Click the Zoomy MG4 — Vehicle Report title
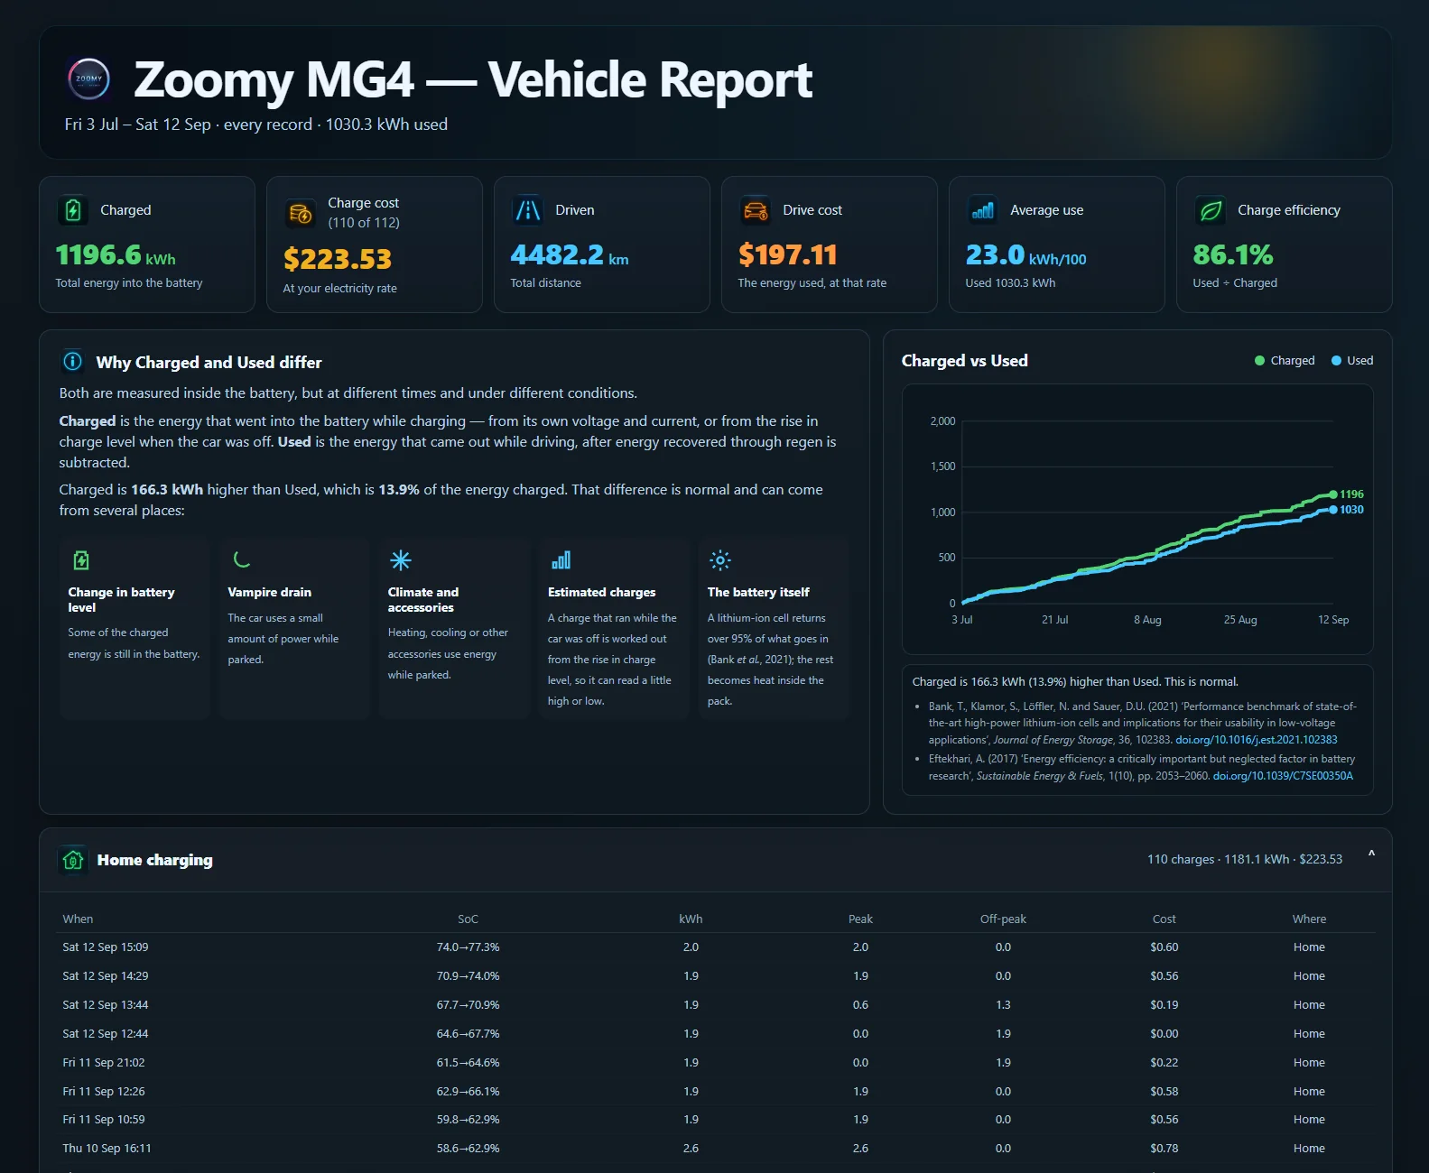1429x1173 pixels. point(473,79)
